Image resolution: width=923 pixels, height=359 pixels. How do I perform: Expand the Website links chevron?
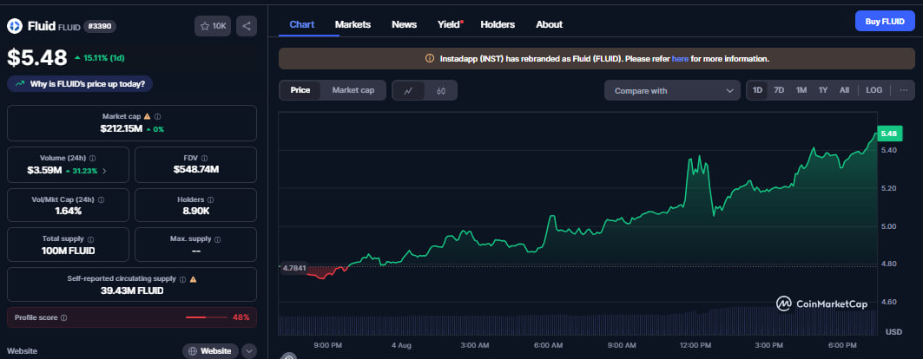pyautogui.click(x=249, y=351)
